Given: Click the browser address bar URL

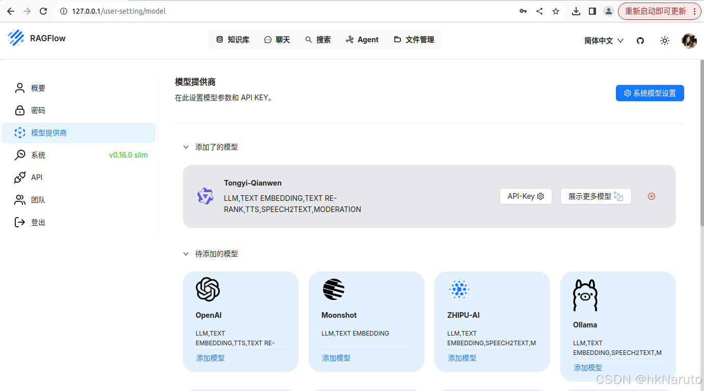Looking at the screenshot, I should click(119, 11).
